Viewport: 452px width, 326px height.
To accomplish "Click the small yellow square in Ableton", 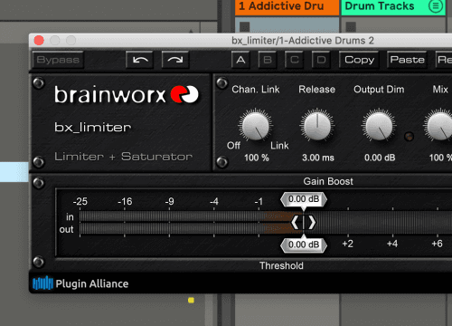I will pyautogui.click(x=191, y=300).
